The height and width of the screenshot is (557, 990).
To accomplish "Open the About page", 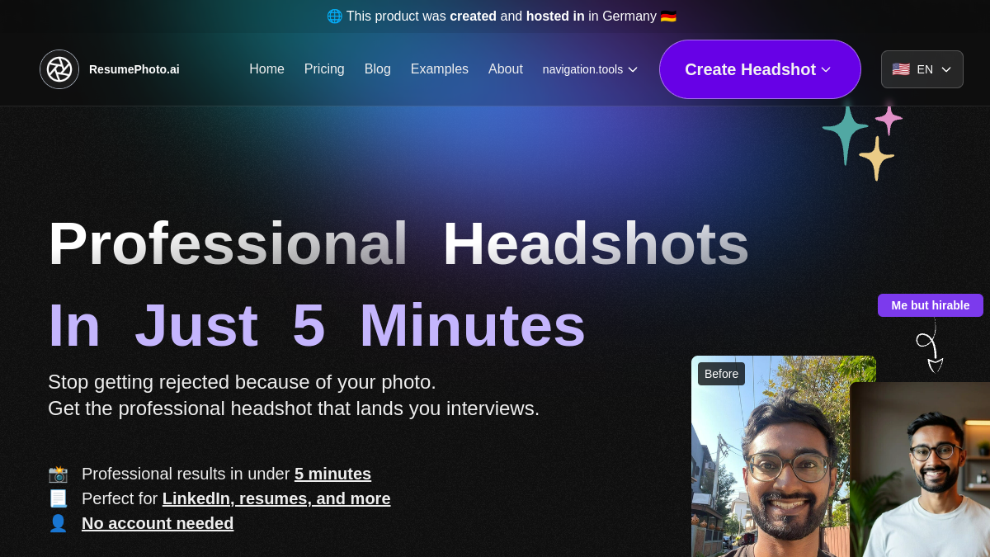I will [506, 69].
